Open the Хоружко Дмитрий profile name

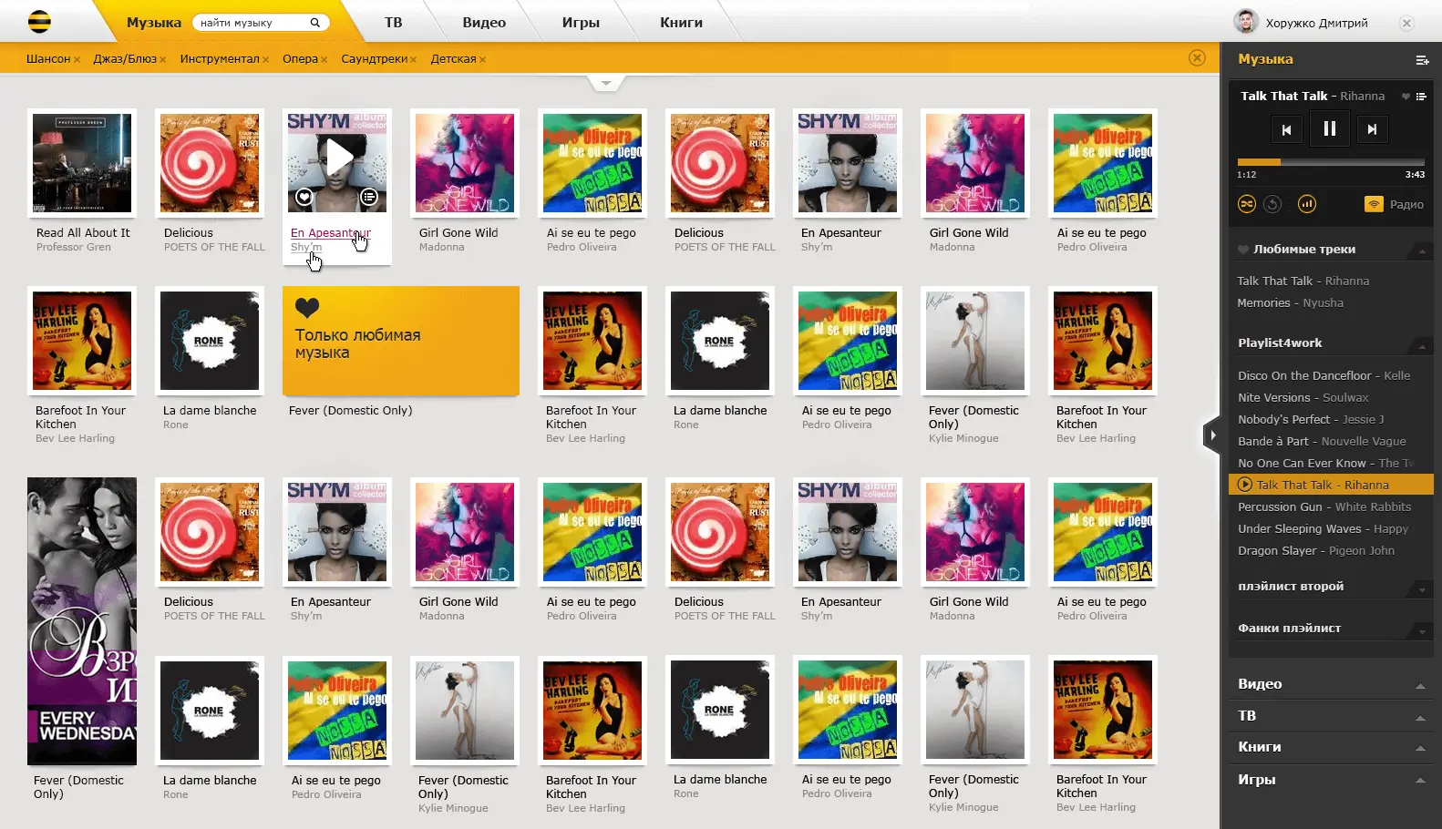[1316, 24]
